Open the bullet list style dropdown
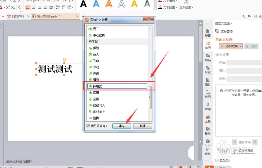The height and width of the screenshot is (168, 262). pos(31,1)
